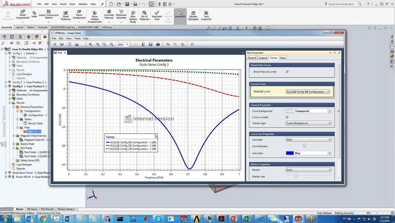Select Results Table in the tree
The image size is (395, 223).
[35, 123]
